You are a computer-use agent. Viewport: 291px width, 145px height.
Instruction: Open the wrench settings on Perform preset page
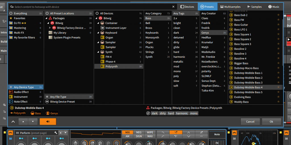click(56, 133)
